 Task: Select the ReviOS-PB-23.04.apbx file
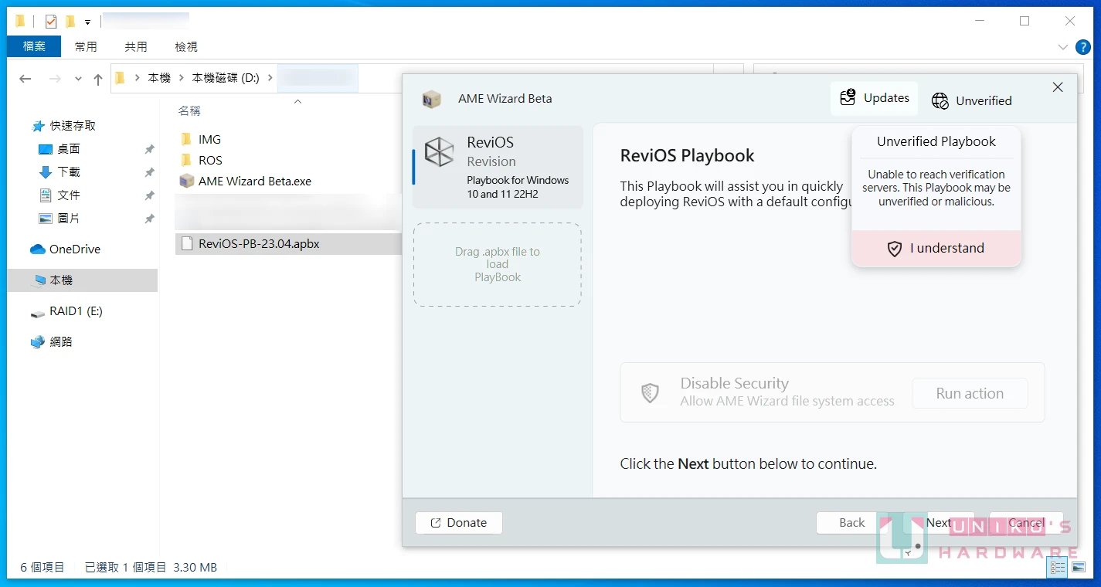(x=259, y=244)
